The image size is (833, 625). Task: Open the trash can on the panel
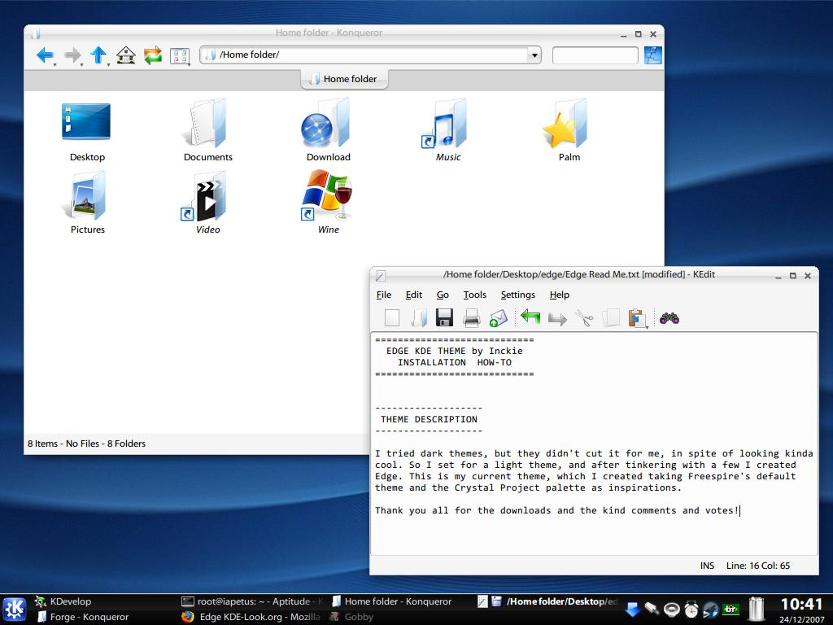click(757, 609)
